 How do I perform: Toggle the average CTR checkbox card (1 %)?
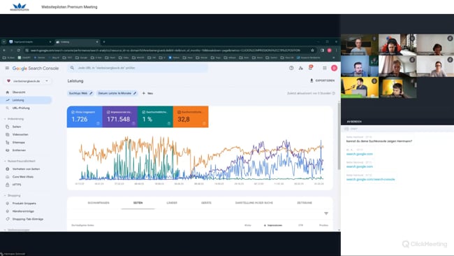(155, 117)
